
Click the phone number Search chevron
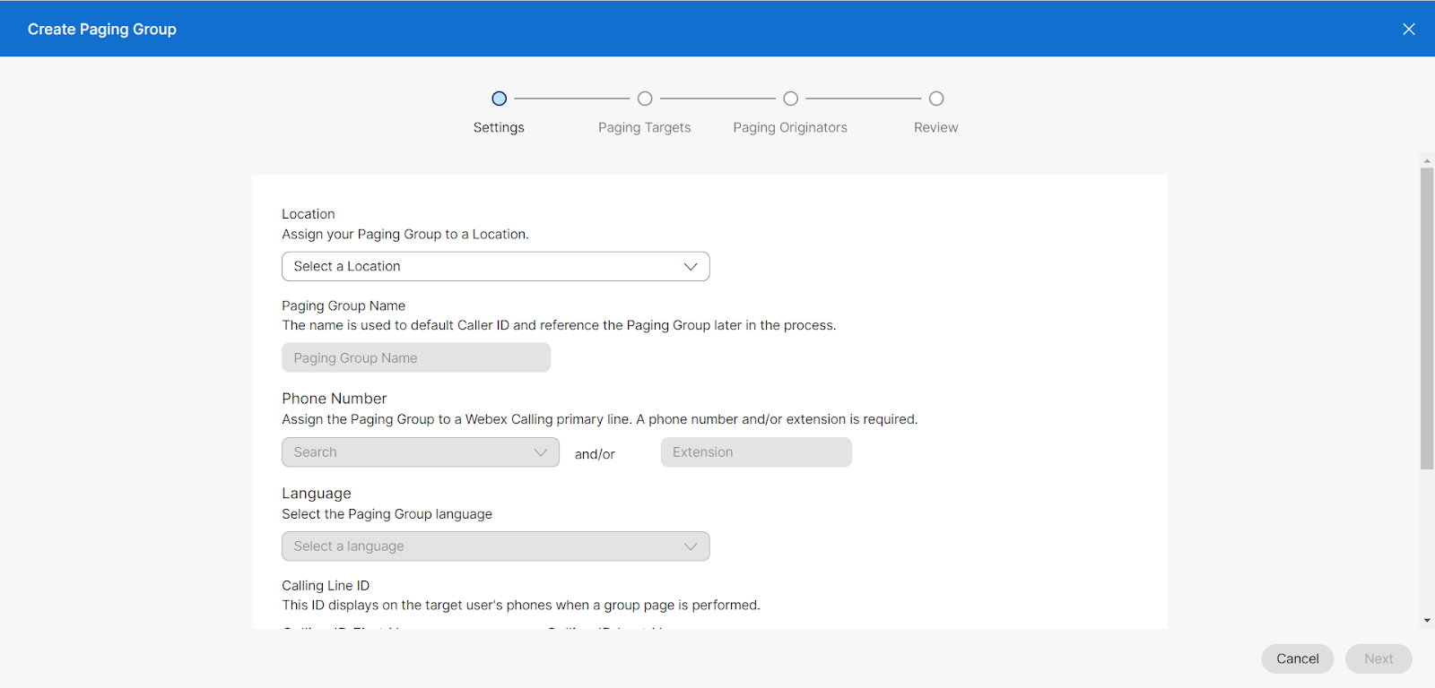(x=541, y=452)
